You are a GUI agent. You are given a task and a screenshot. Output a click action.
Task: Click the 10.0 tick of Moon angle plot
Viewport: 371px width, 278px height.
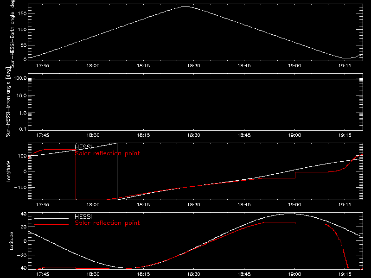point(21,95)
